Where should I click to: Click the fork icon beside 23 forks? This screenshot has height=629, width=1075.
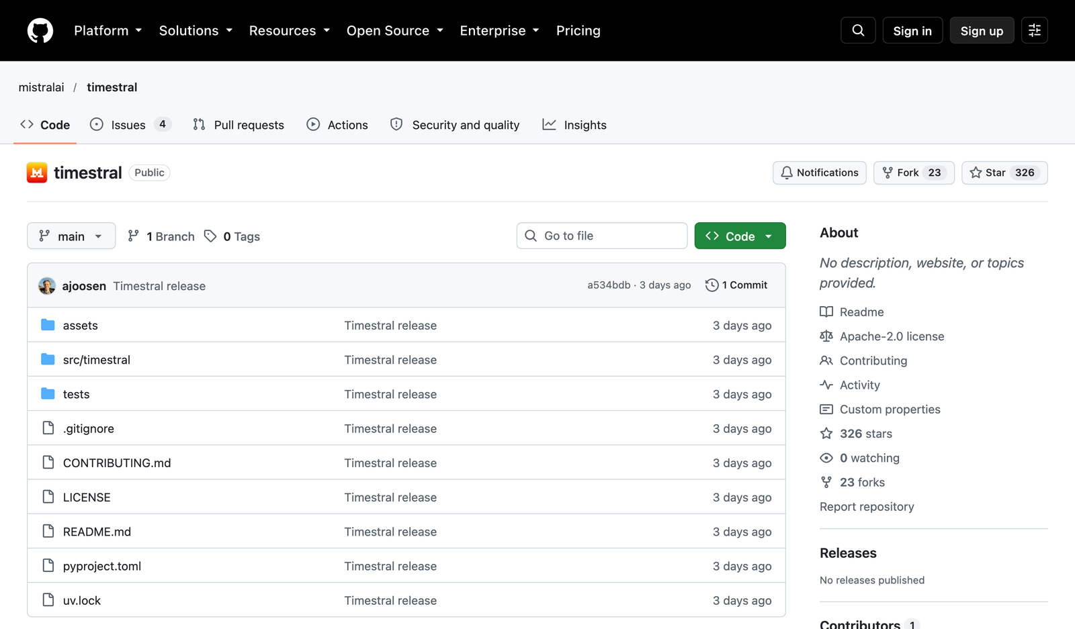pos(826,482)
